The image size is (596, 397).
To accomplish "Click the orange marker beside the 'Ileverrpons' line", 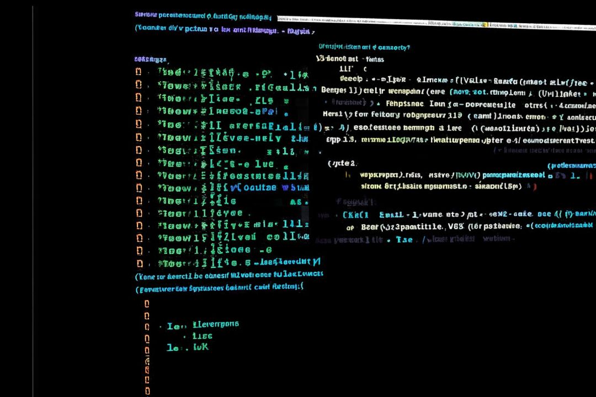I will 147,326.
